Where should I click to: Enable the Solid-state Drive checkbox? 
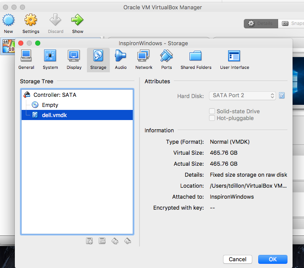pyautogui.click(x=212, y=111)
